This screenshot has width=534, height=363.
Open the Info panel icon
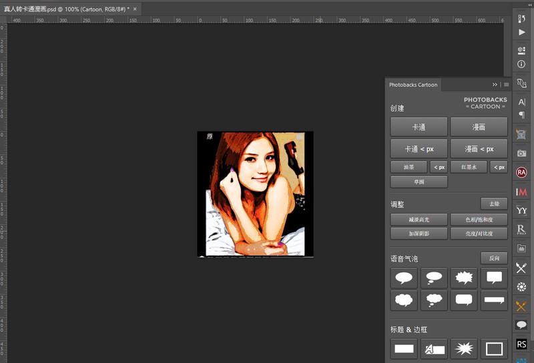point(522,64)
